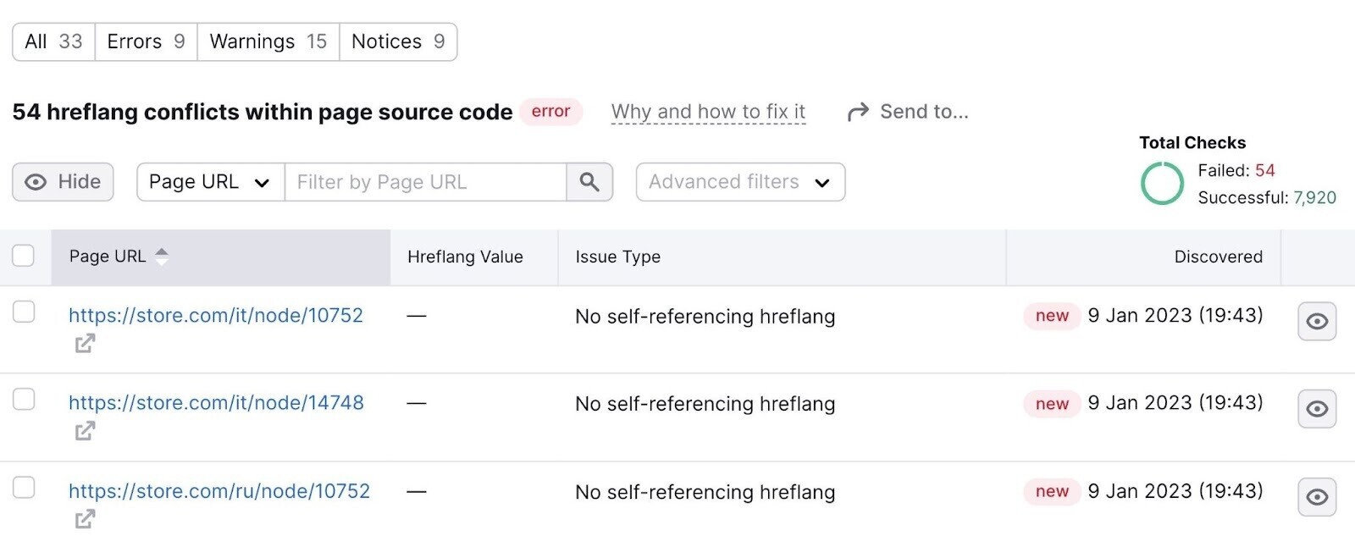Image resolution: width=1355 pixels, height=547 pixels.
Task: Click the Total Checks label
Action: (1192, 142)
